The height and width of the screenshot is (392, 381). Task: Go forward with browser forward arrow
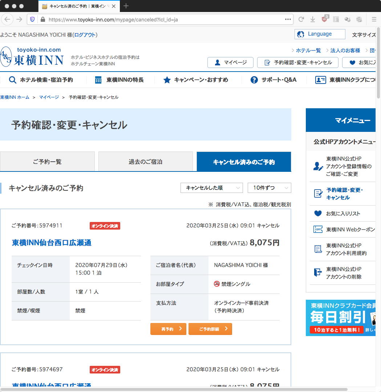click(19, 19)
